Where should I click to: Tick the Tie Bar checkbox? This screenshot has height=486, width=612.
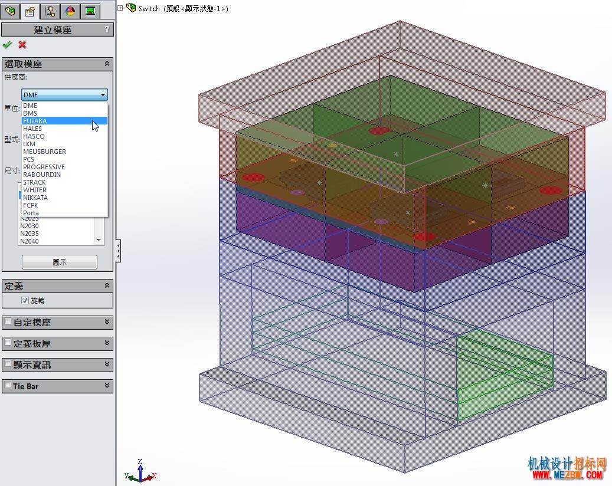(x=8, y=386)
